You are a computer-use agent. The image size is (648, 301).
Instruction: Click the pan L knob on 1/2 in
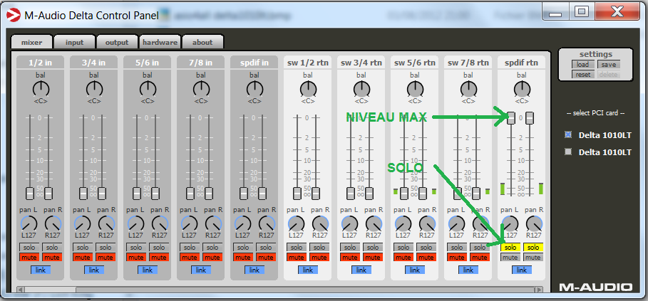pos(29,223)
